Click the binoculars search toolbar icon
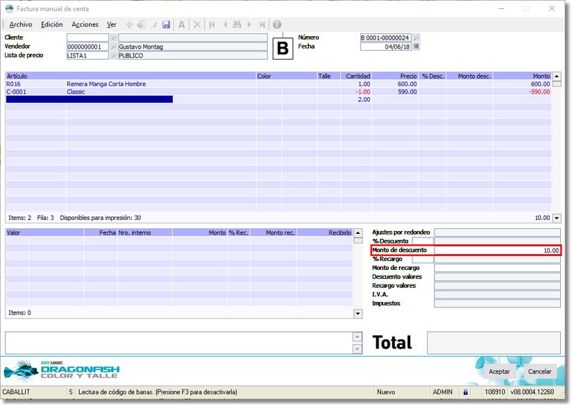Viewport: 572px width, 406px height. (x=237, y=24)
